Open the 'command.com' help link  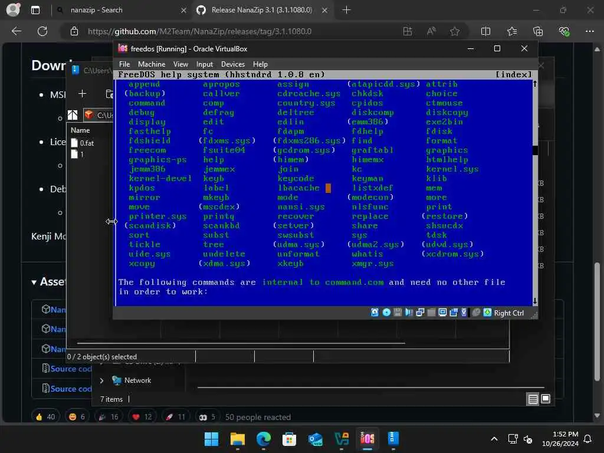pyautogui.click(x=354, y=283)
